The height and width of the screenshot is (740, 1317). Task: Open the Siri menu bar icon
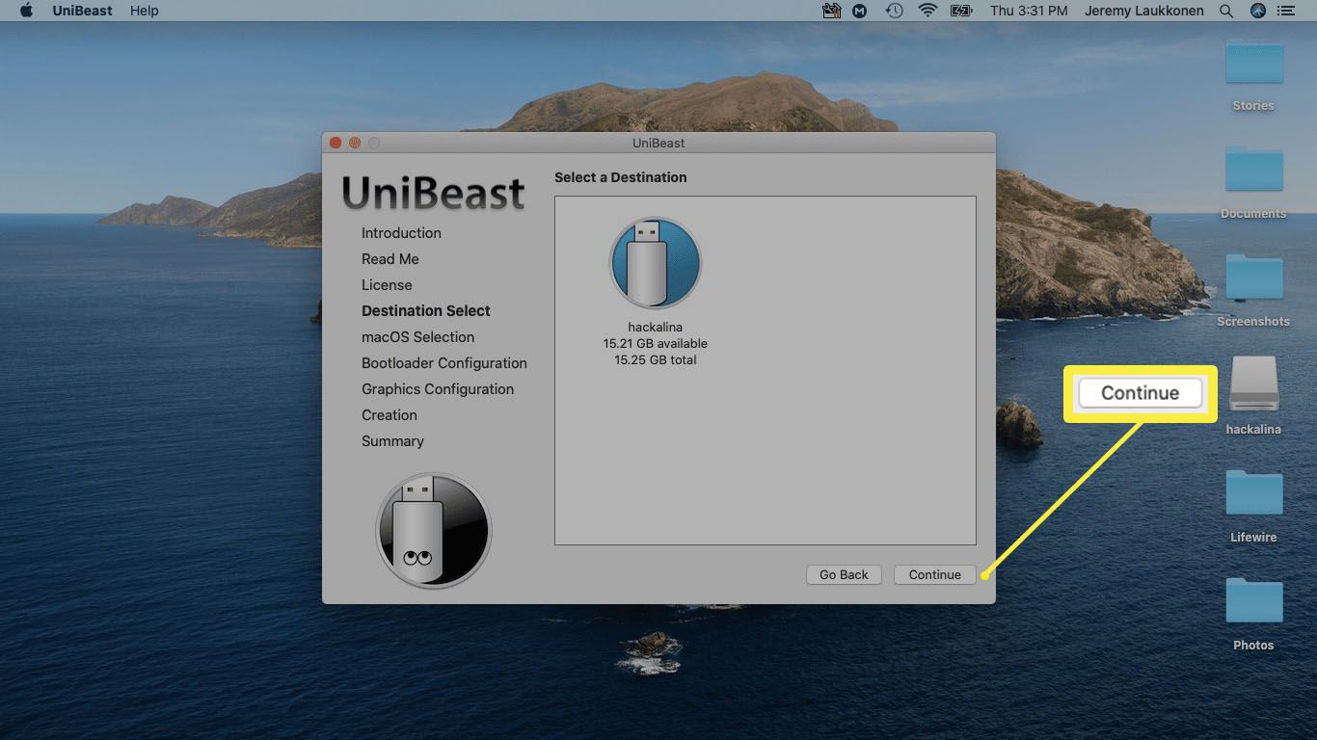click(x=1257, y=11)
